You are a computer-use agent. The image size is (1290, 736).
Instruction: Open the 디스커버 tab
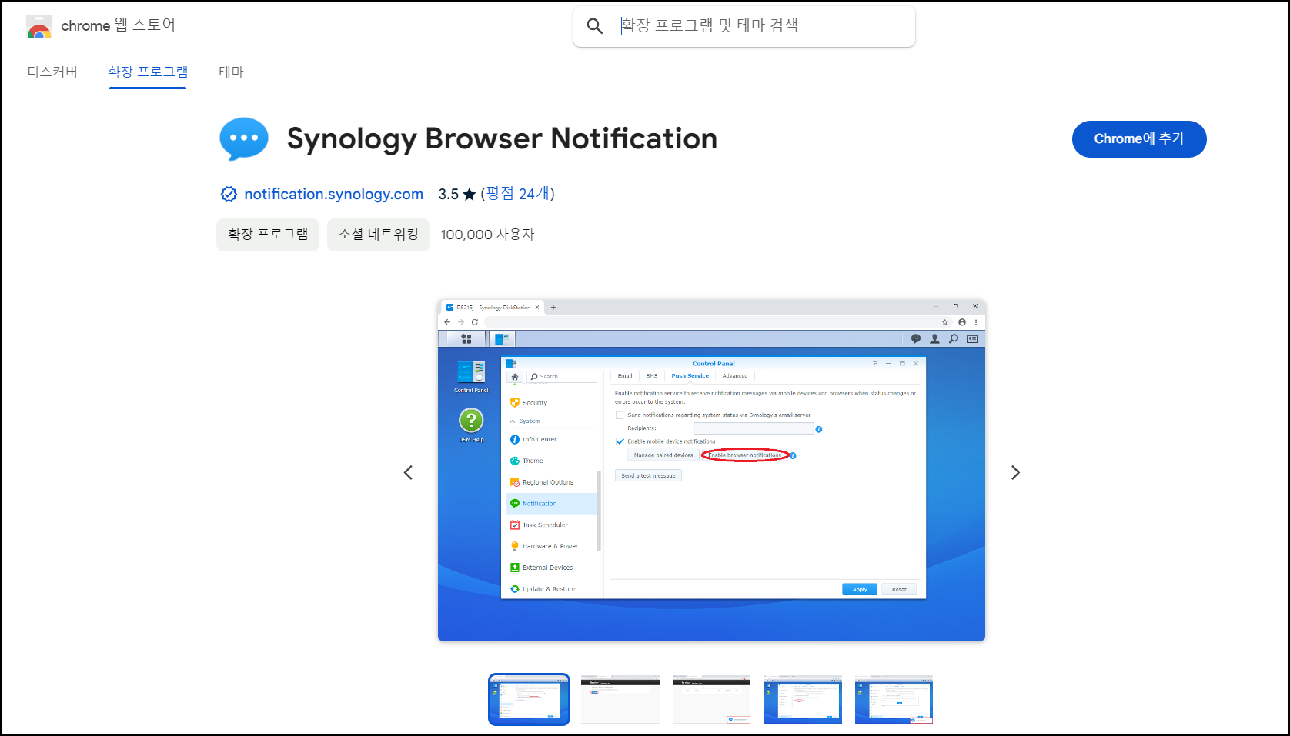[52, 72]
